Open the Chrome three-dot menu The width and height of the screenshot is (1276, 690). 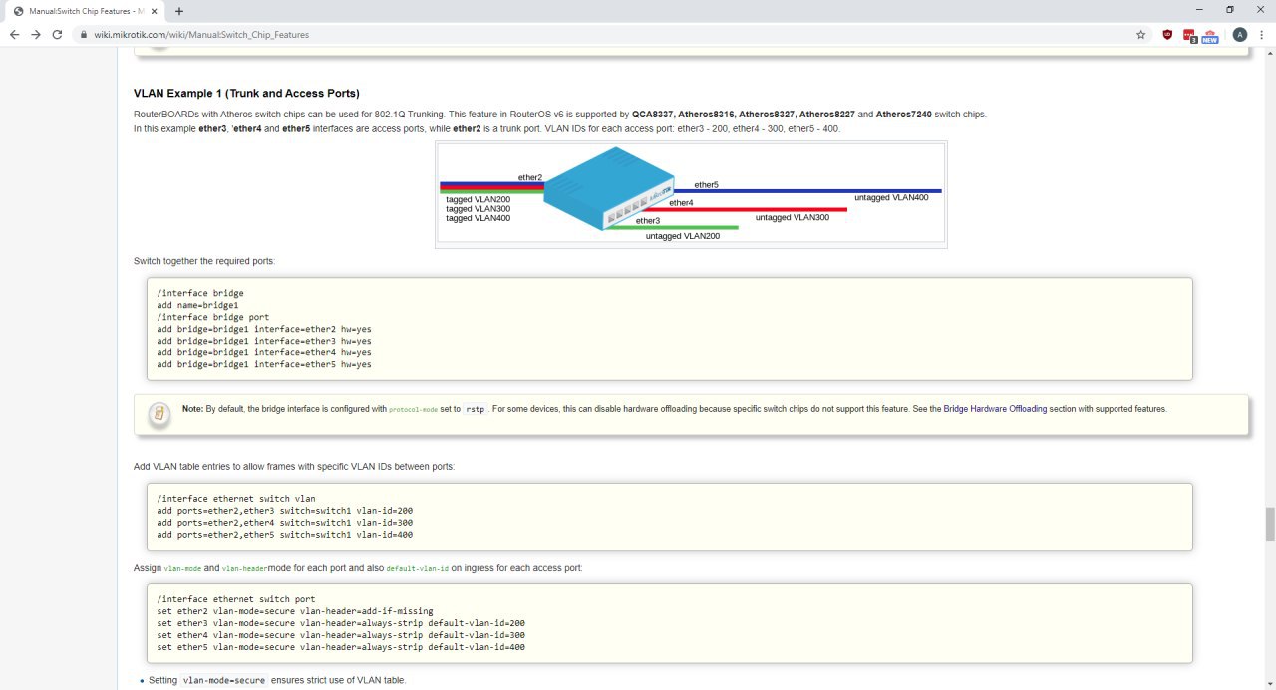tap(1262, 34)
